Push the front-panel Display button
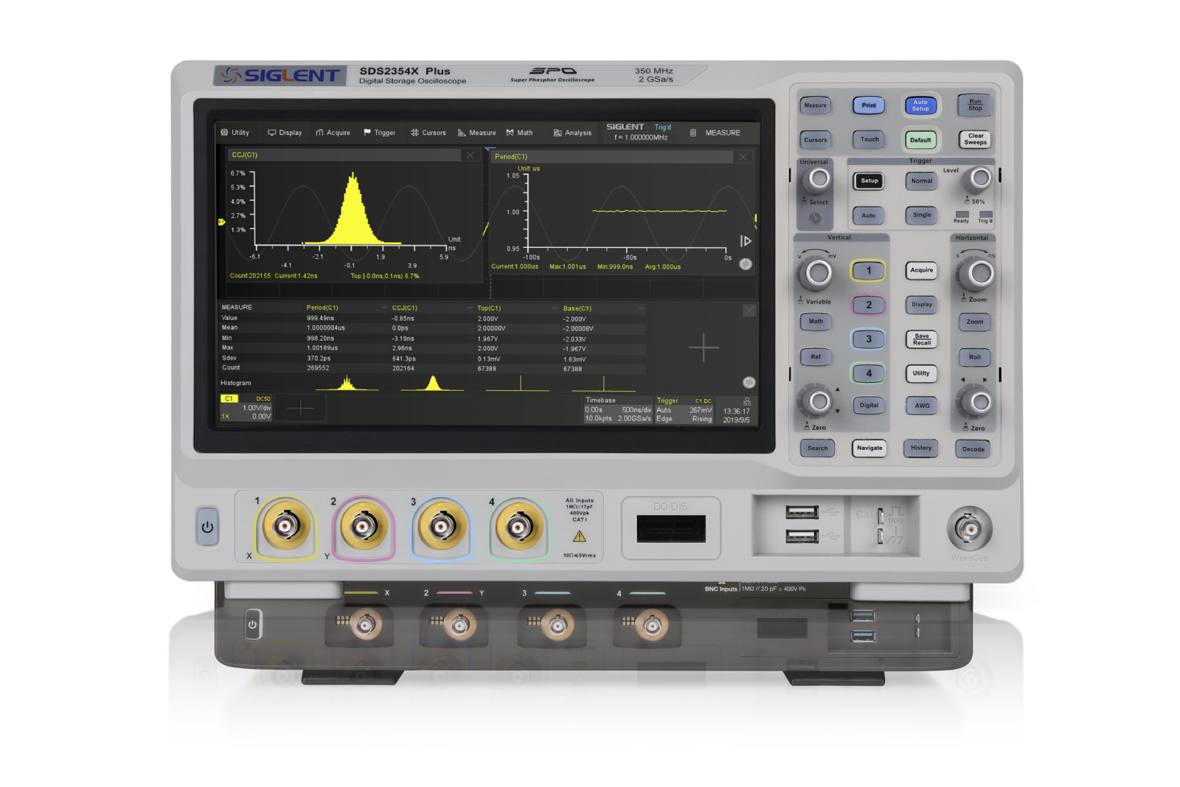Screen dimensions: 1180x787 pyautogui.click(x=921, y=305)
